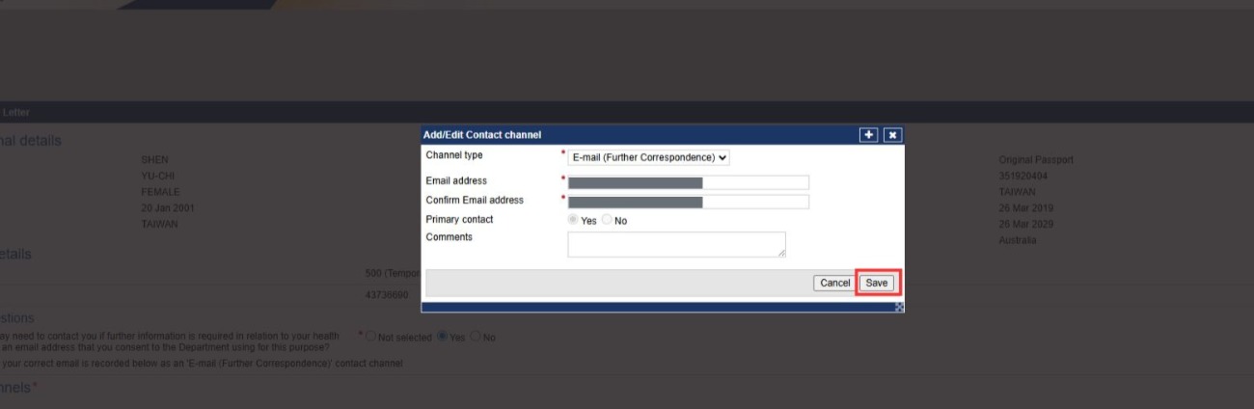Image resolution: width=1254 pixels, height=409 pixels.
Task: Click the dialog's bottom-right resize handle
Action: (899, 307)
